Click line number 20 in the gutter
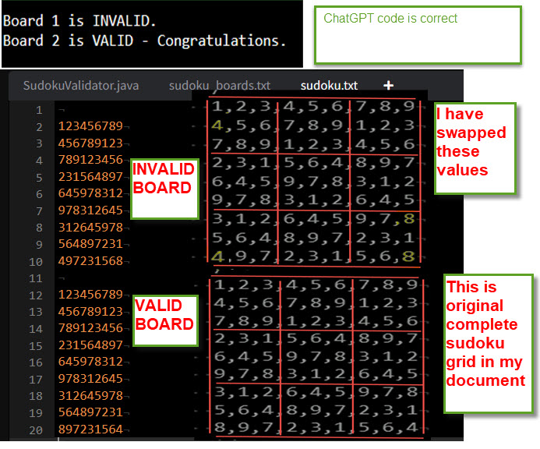This screenshot has height=449, width=540. (x=34, y=430)
